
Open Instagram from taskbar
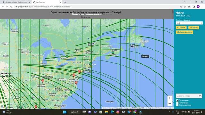pyautogui.click(x=118, y=112)
